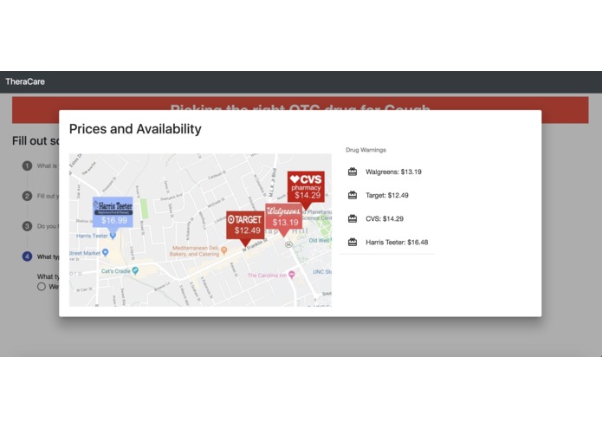
Task: Click the store icon next to CVS: $14.29
Action: click(x=353, y=218)
